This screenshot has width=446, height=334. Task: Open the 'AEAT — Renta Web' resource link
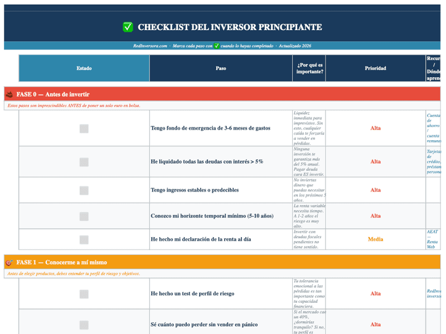pyautogui.click(x=433, y=239)
